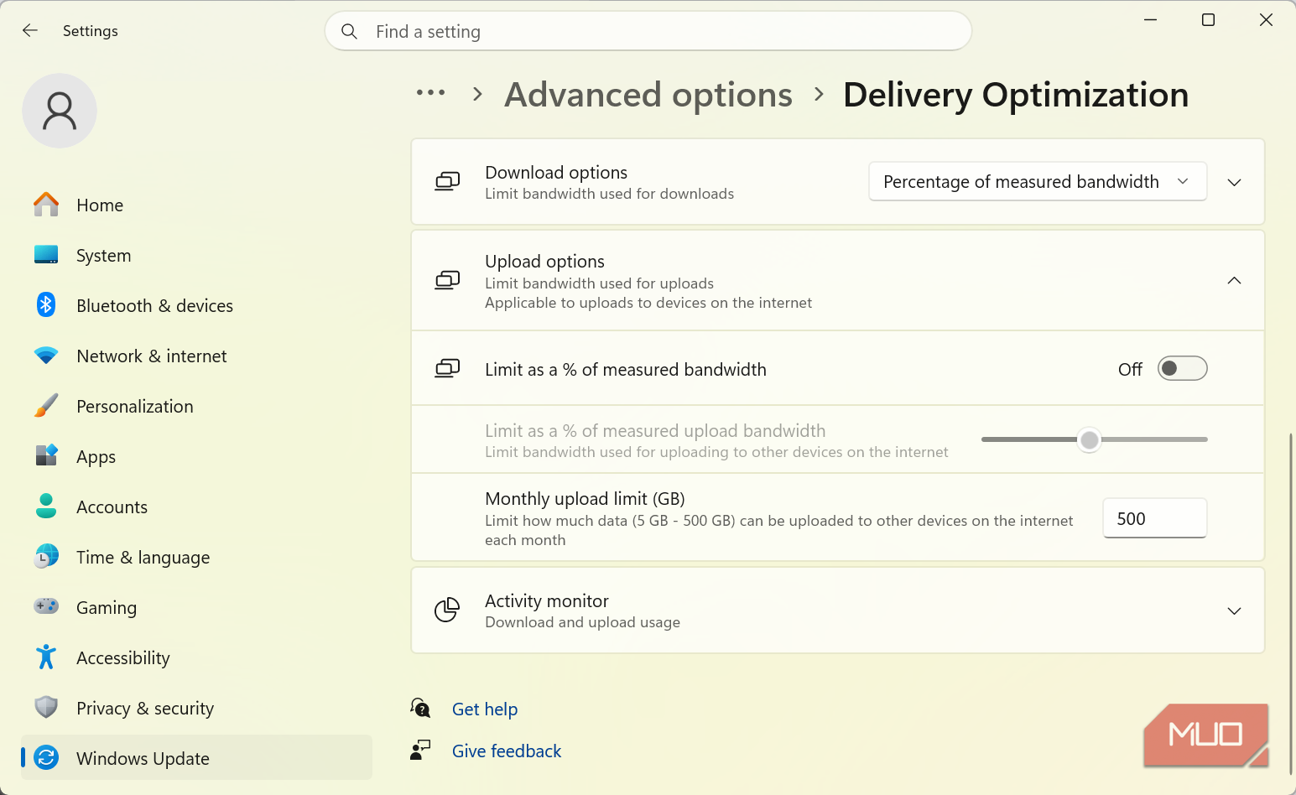Click the Monthly upload limit (GB) label
This screenshot has width=1296, height=795.
[x=585, y=499]
